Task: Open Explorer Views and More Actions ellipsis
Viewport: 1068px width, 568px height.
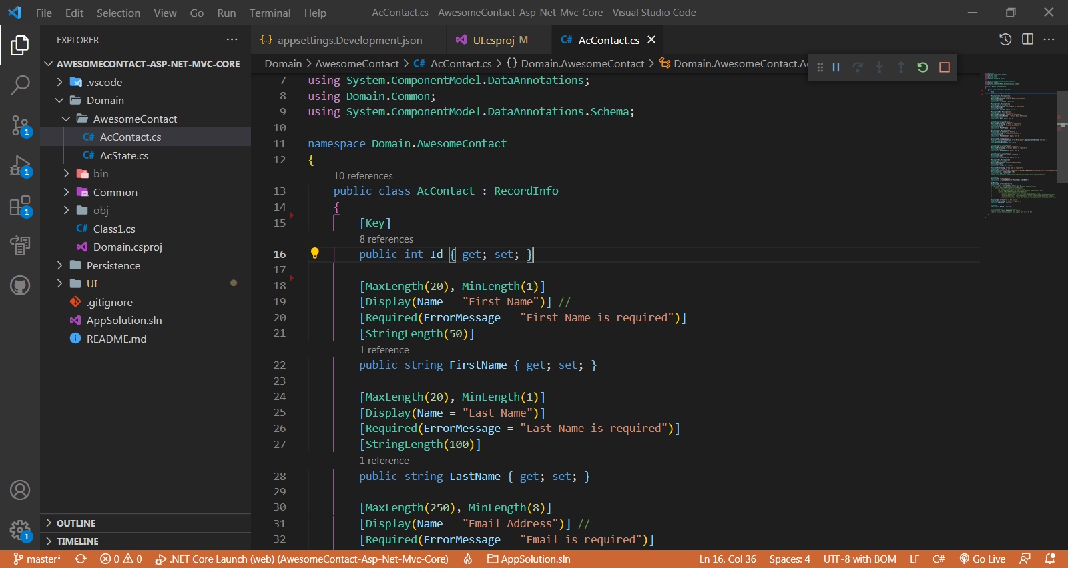Action: [232, 39]
